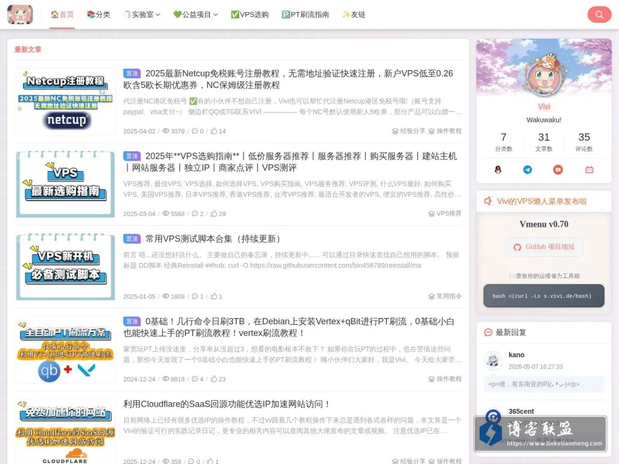The image size is (619, 464).
Task: Click the like icon with 23 likes
Action: (x=214, y=379)
